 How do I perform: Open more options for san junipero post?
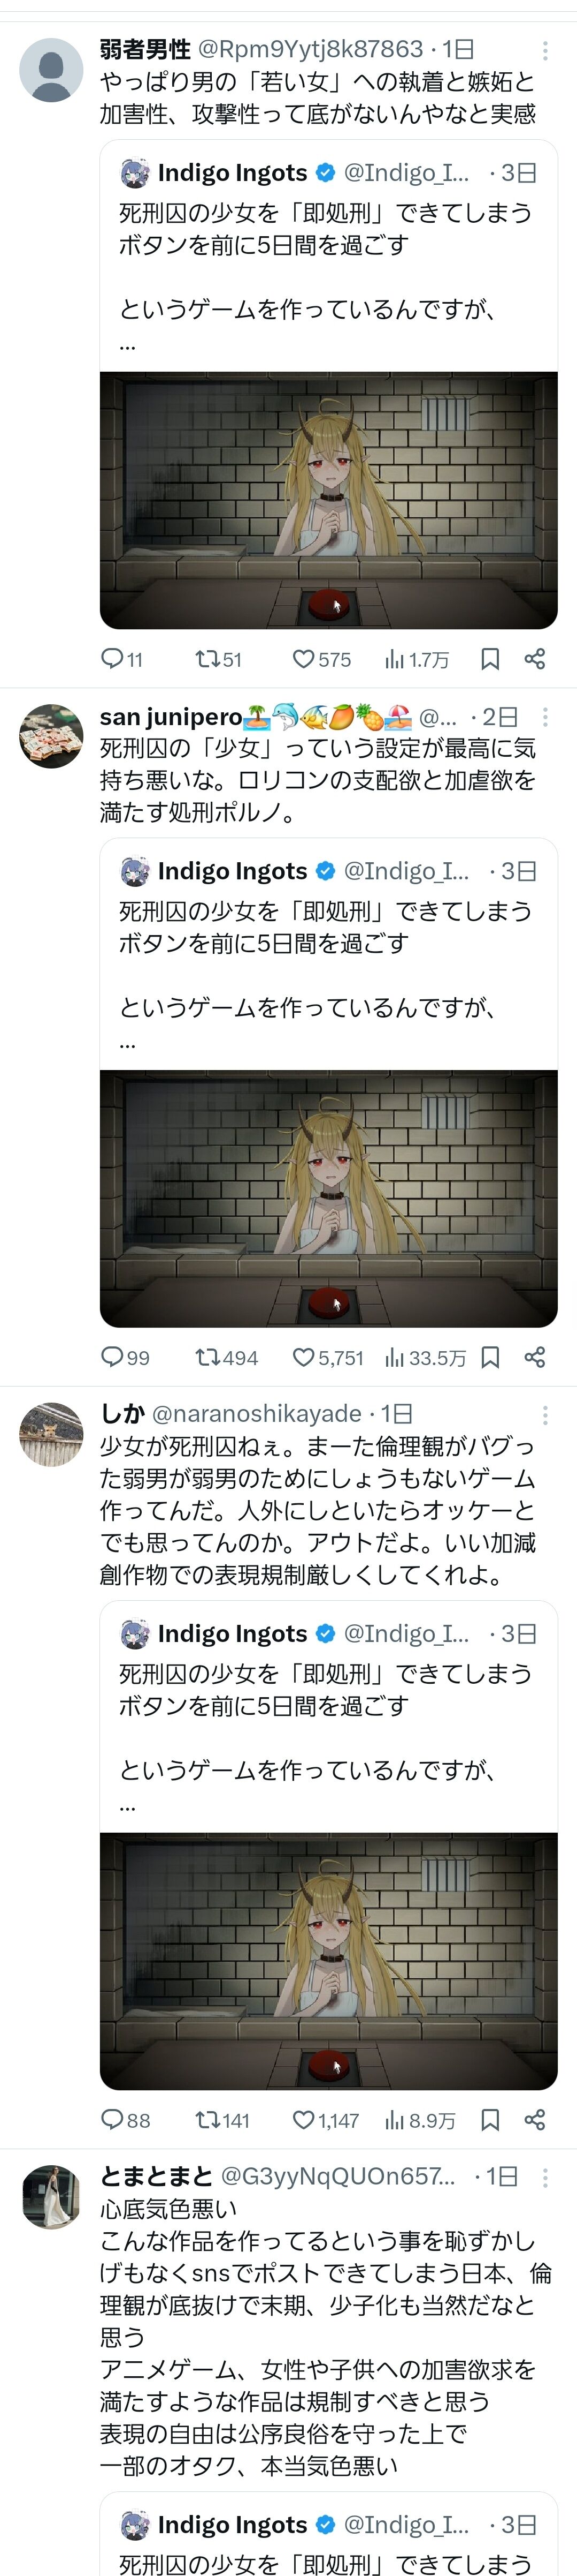[545, 717]
